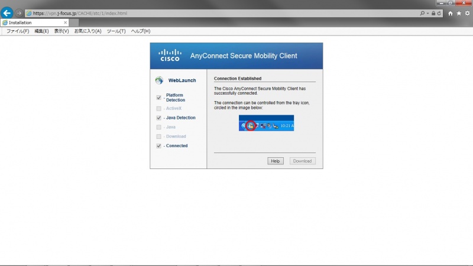Refresh the page with the reload icon
The width and height of the screenshot is (473, 266).
pyautogui.click(x=439, y=13)
